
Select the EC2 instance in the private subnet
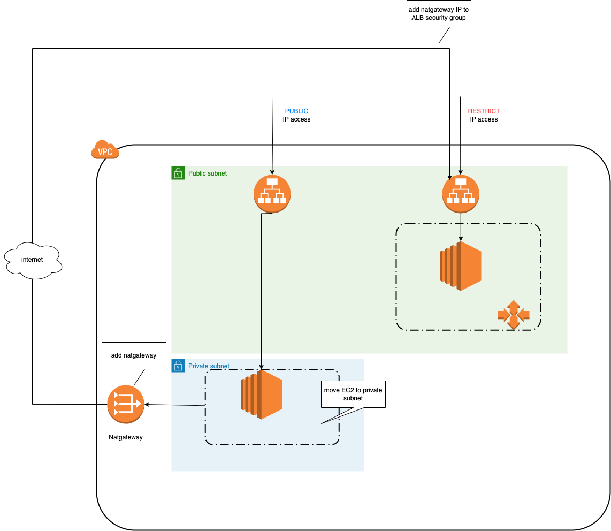pos(261,393)
